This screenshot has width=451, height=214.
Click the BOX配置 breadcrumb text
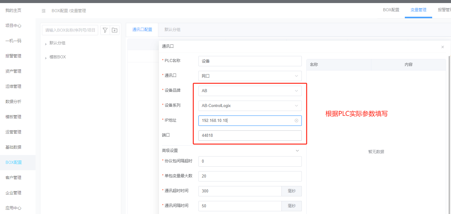coord(60,11)
